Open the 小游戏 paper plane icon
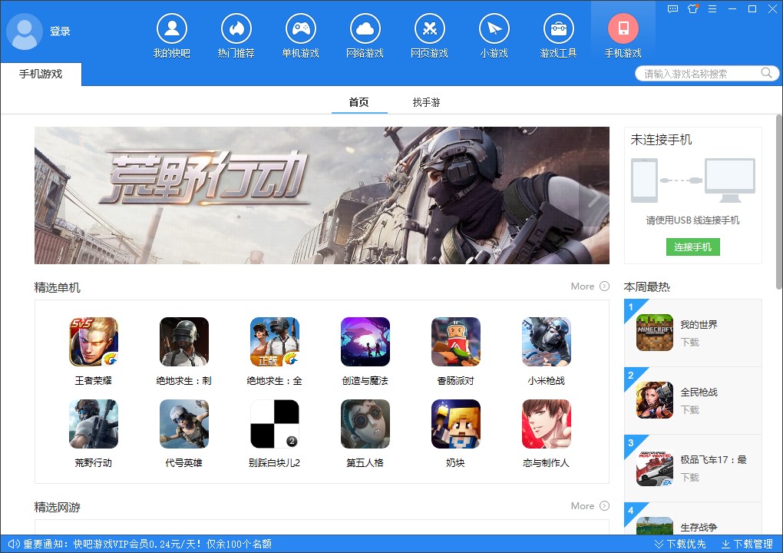The image size is (783, 553). [494, 29]
